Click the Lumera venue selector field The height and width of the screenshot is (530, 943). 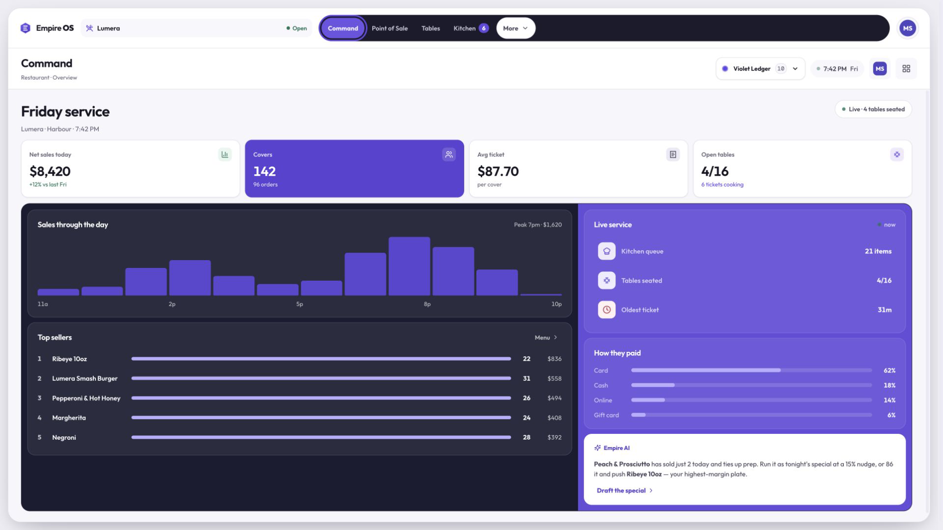(x=196, y=28)
